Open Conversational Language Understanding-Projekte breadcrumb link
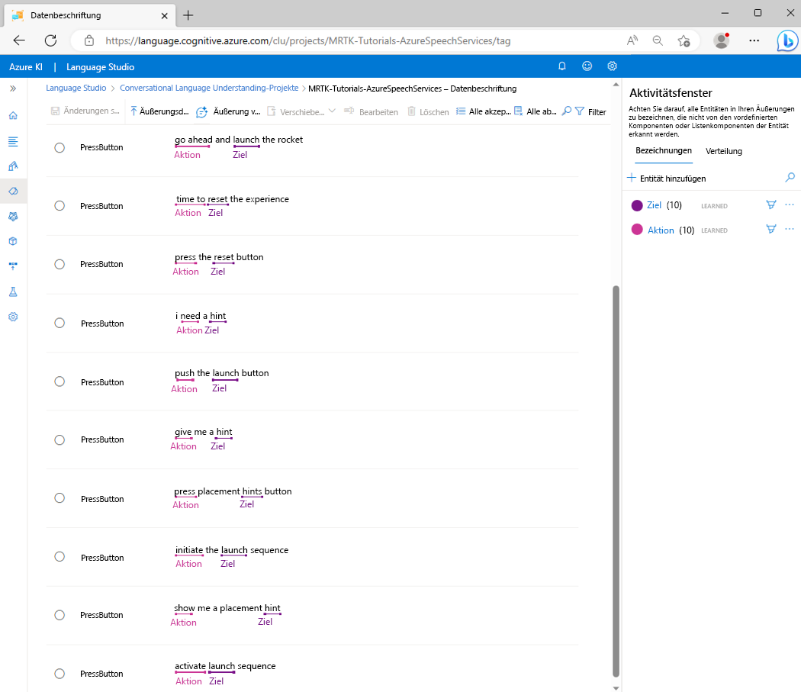This screenshot has width=801, height=692. [x=209, y=89]
